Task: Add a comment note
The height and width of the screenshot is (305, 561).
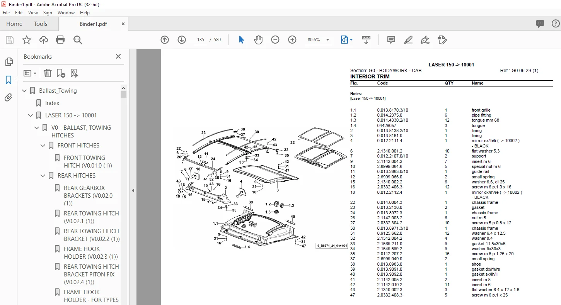Action: (391, 40)
